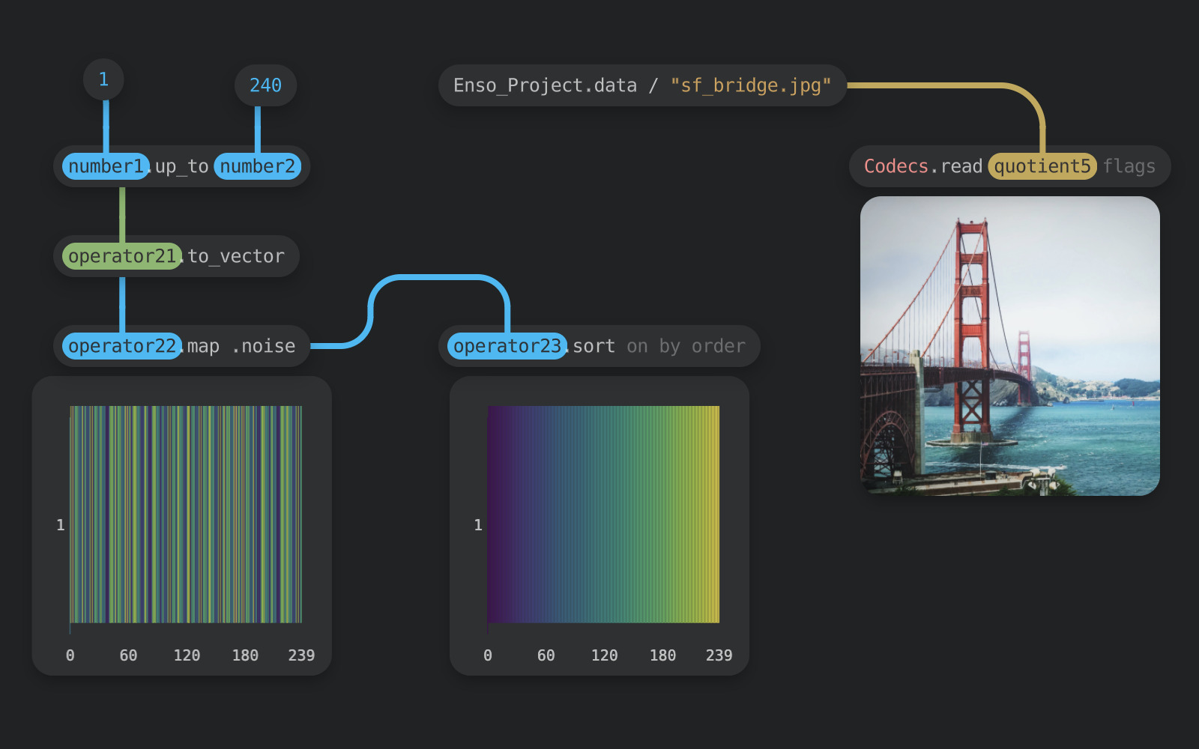
Task: Select the operator23 token in sort node
Action: click(507, 346)
